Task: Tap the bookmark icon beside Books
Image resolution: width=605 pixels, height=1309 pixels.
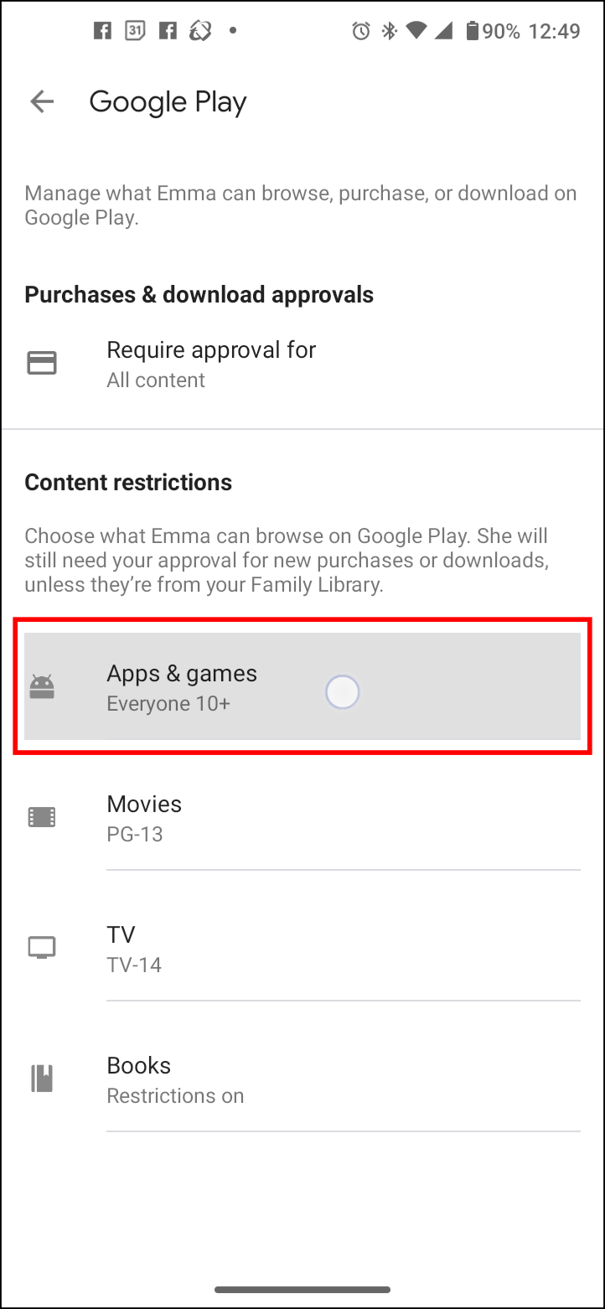Action: tap(42, 1079)
